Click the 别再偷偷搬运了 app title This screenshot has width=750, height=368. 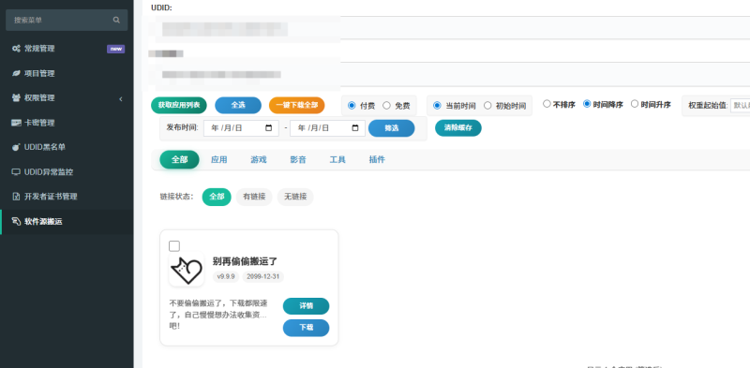click(x=245, y=261)
